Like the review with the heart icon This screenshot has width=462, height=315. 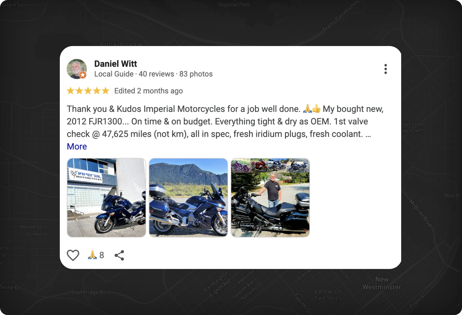pos(73,255)
